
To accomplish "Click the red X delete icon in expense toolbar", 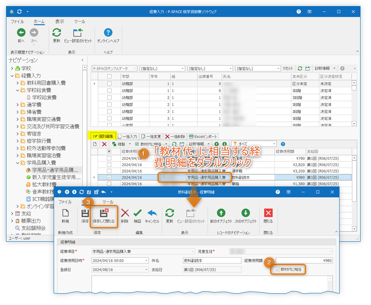I will click(104, 144).
